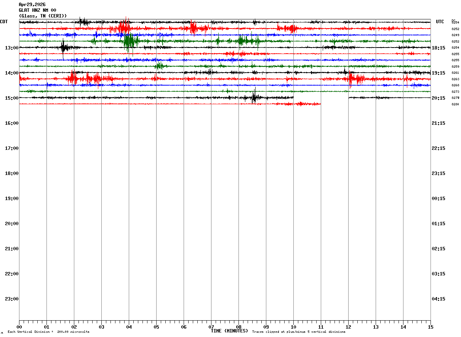Click the 00 minute axis label

[x=19, y=327]
